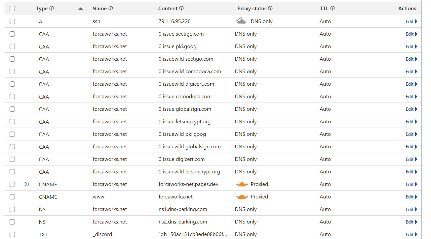Open Edit for the 0 issue digicert.com record
The height and width of the screenshot is (239, 431).
coord(411,159)
